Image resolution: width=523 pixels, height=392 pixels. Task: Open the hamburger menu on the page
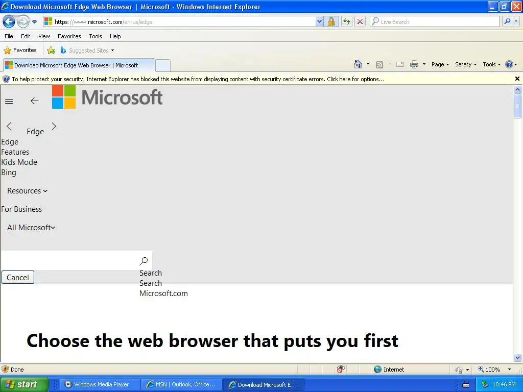pos(9,101)
